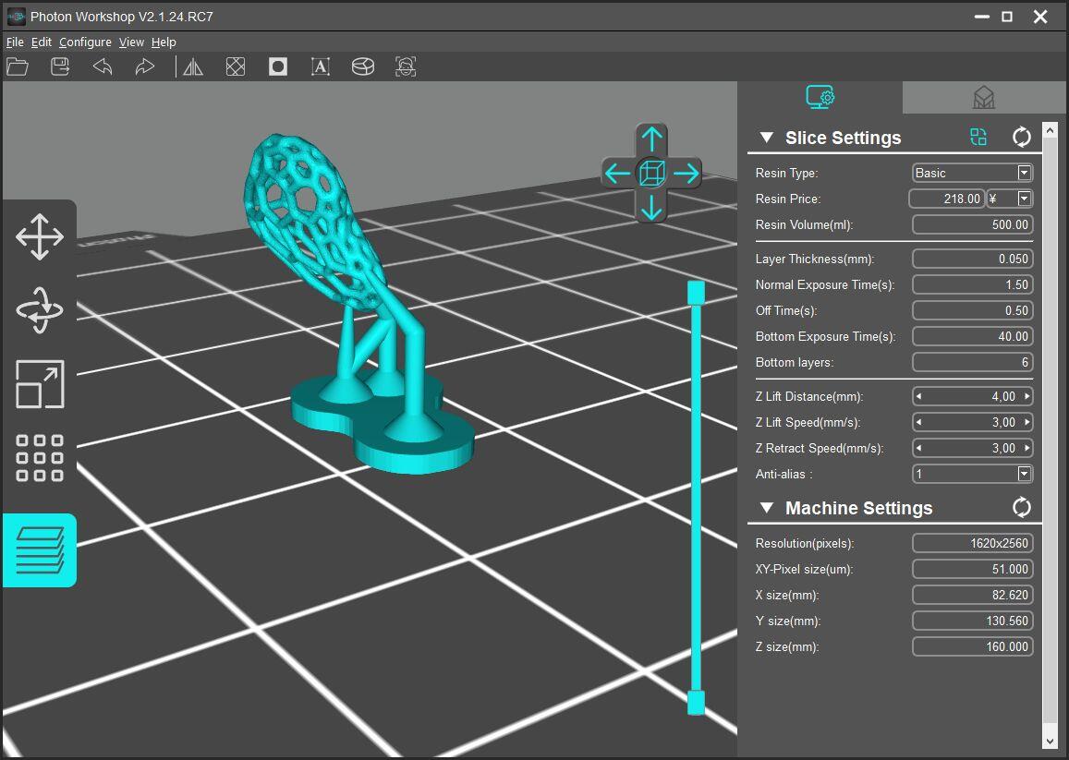1069x760 pixels.
Task: Click the Mirror tool icon
Action: (192, 66)
